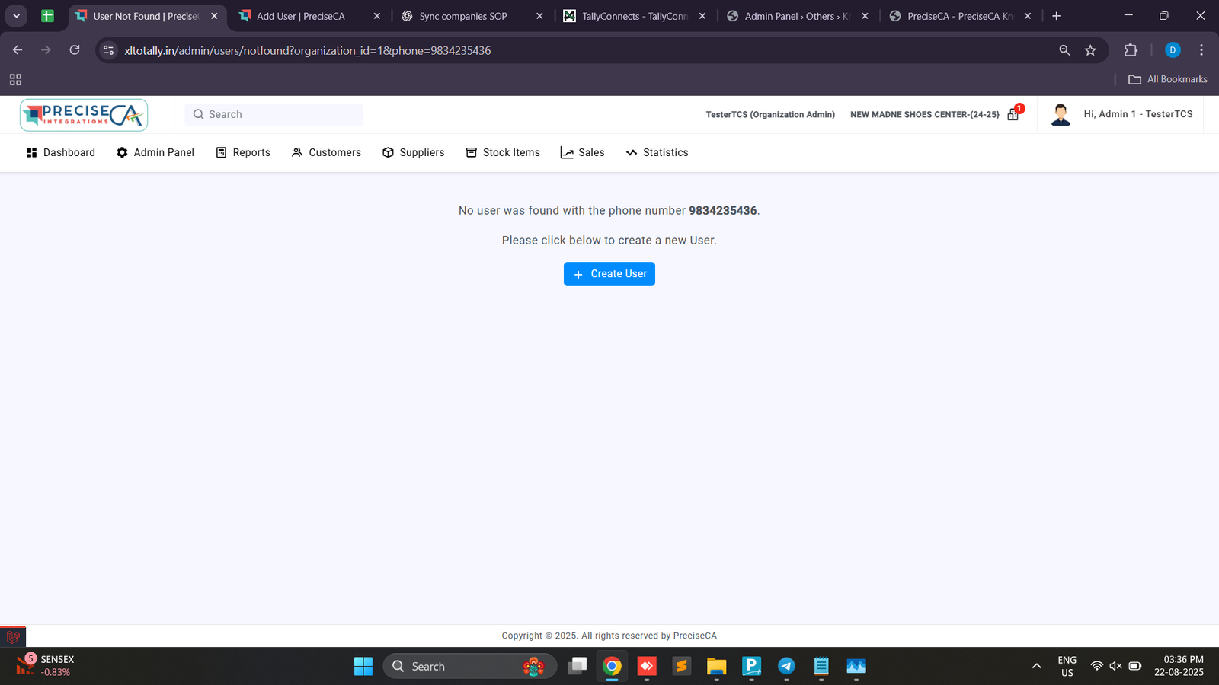Switch to the Add User browser tab
The height and width of the screenshot is (685, 1219).
pos(301,16)
